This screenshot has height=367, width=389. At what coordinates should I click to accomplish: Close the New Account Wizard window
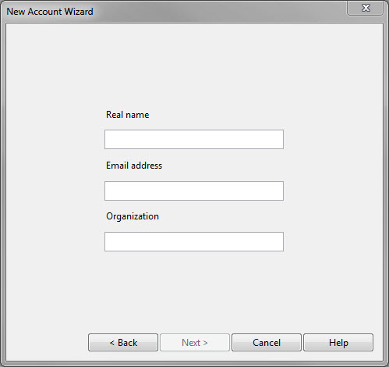click(x=365, y=8)
